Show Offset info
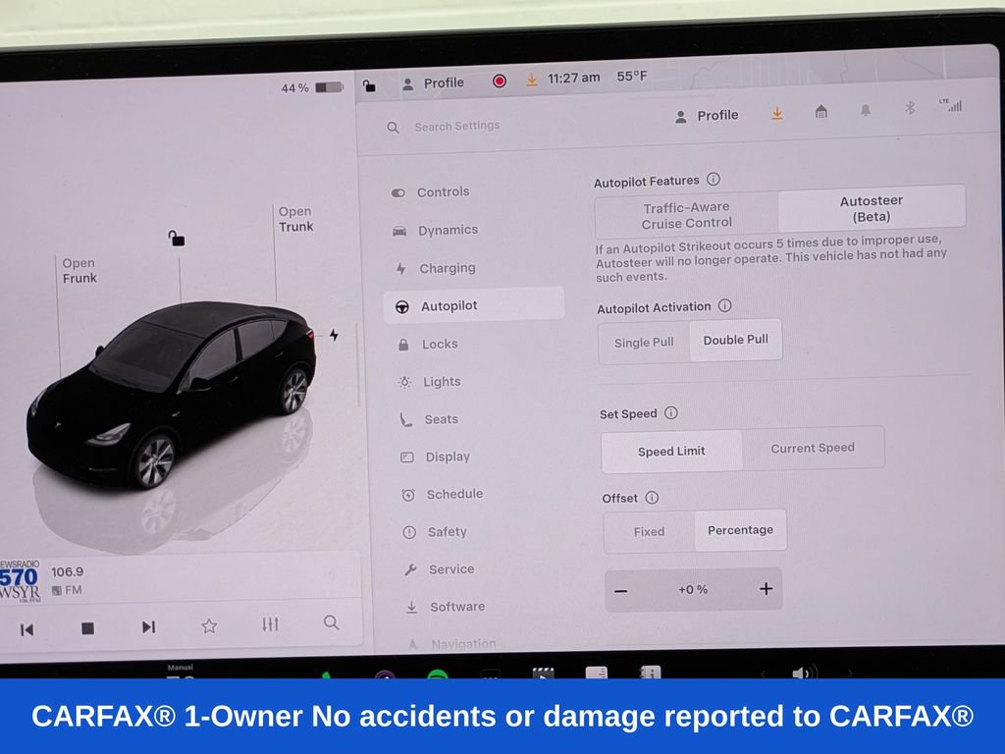The width and height of the screenshot is (1005, 754). click(652, 498)
